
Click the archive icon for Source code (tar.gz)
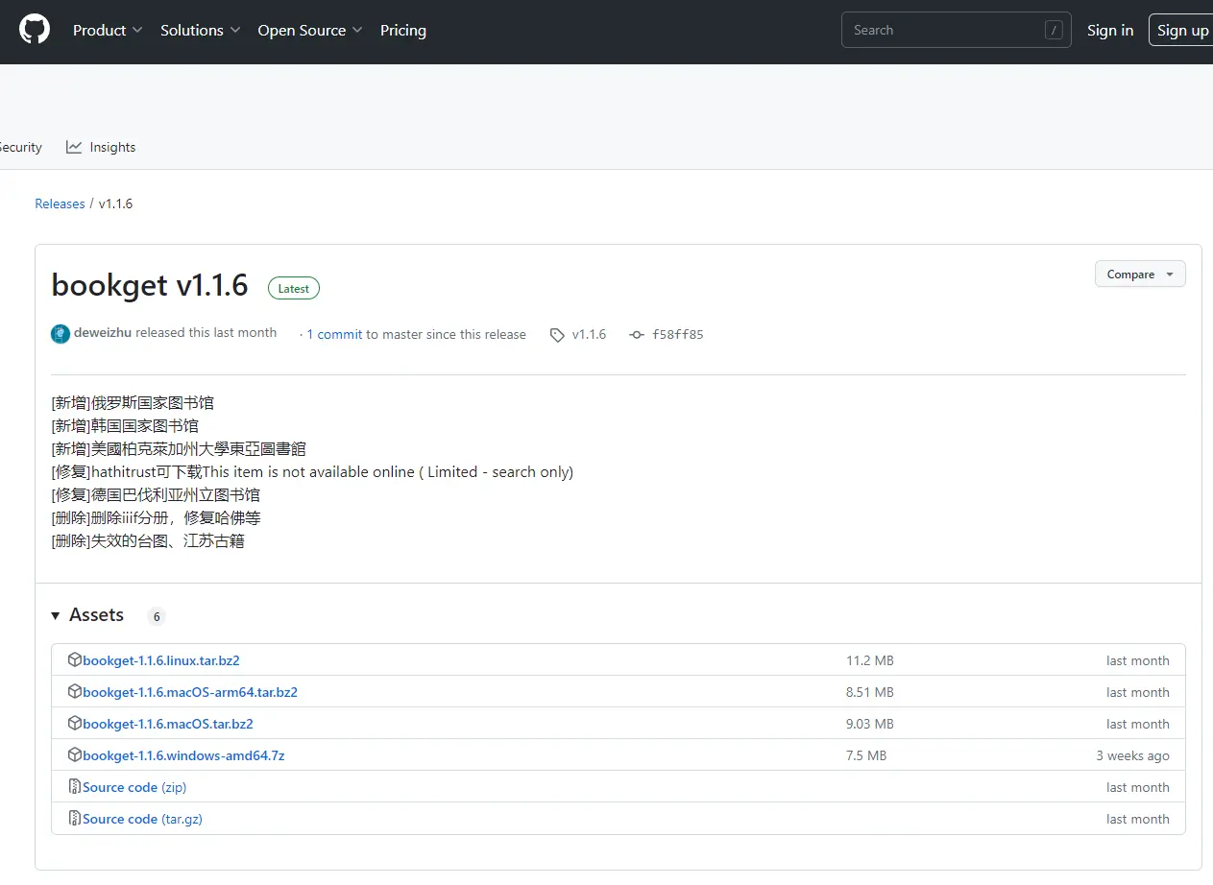[x=75, y=818]
